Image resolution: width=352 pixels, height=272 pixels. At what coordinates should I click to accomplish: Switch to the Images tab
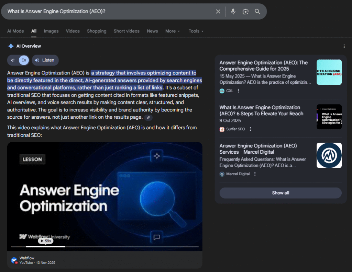click(x=51, y=31)
